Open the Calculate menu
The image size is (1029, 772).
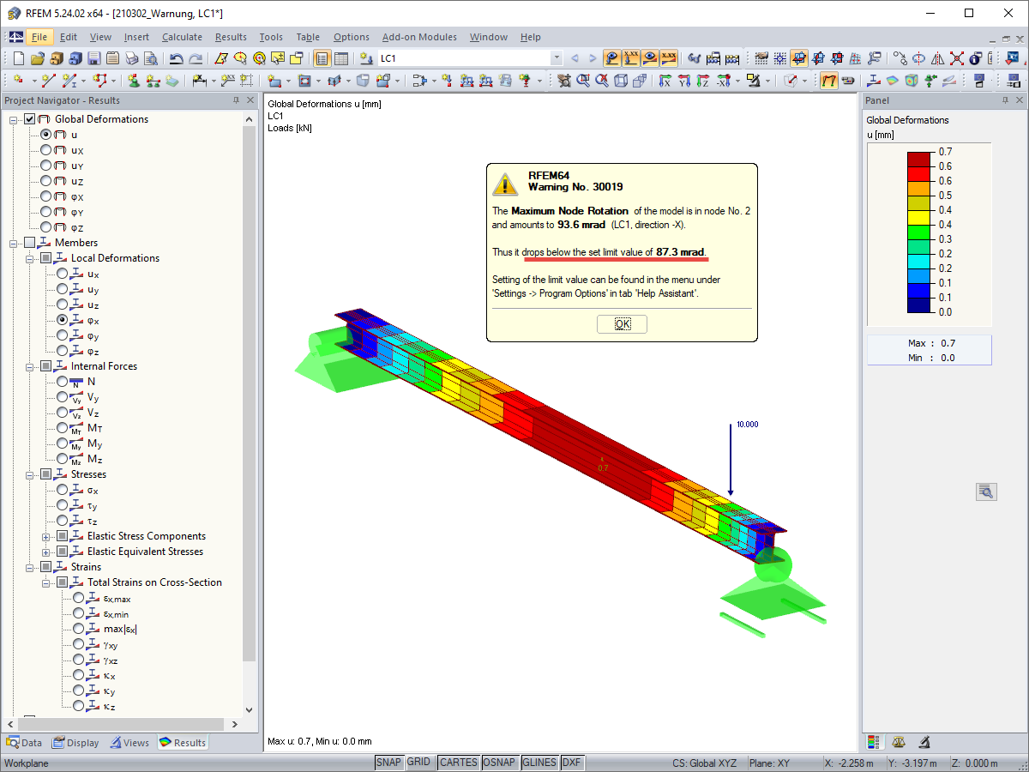[182, 37]
